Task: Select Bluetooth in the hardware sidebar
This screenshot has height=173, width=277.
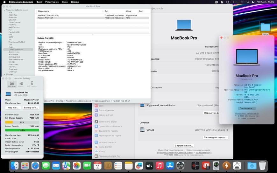Action: (x=13, y=17)
